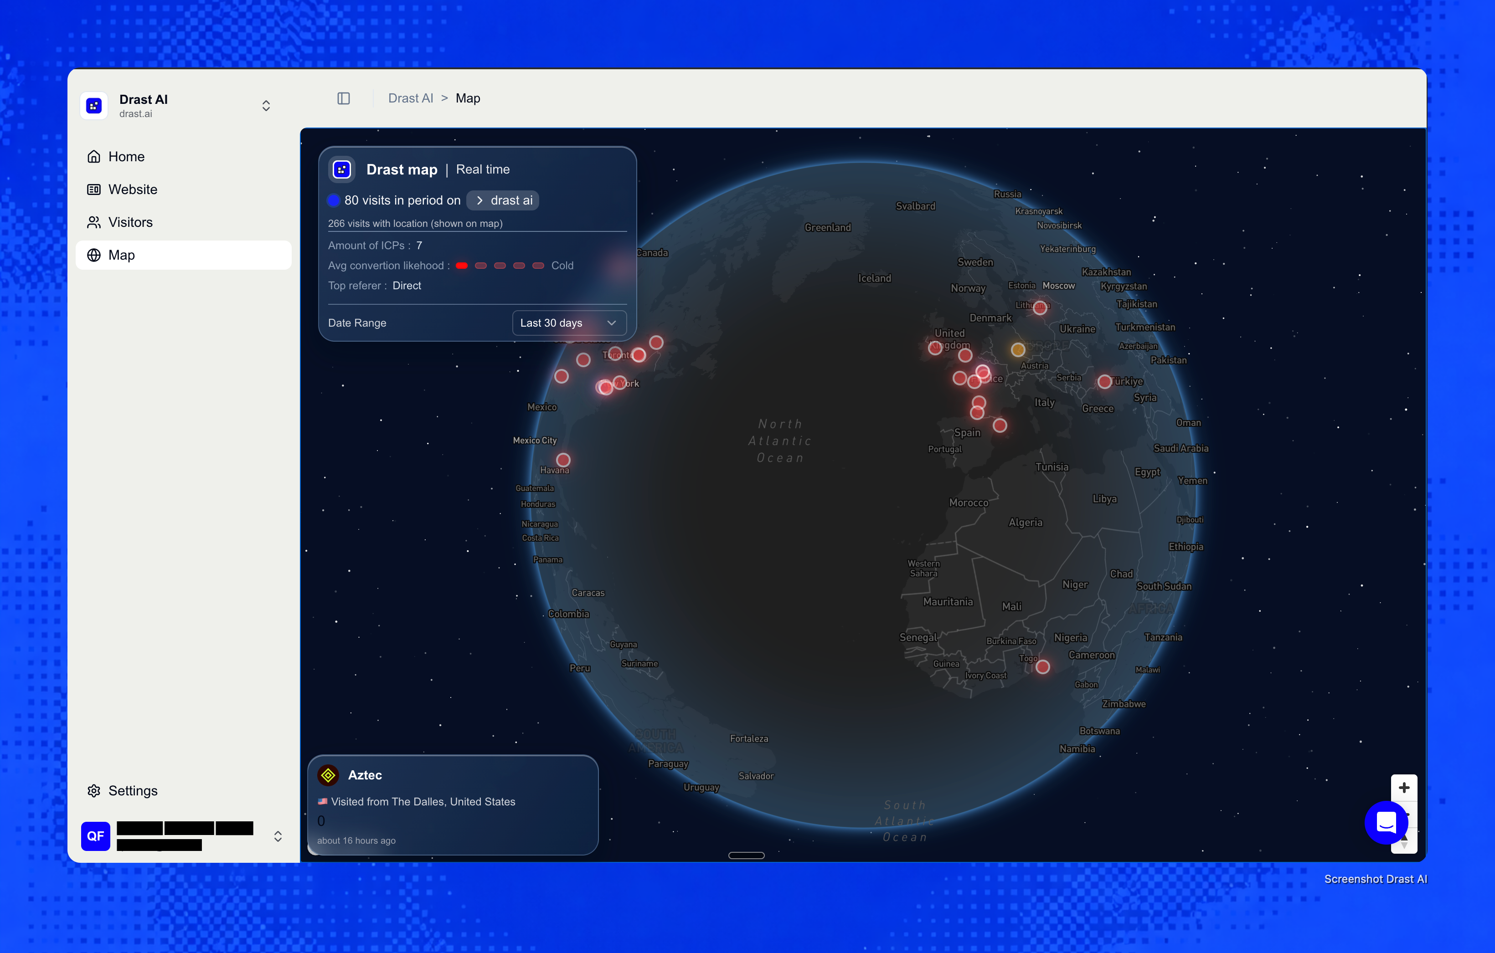Toggle the sidebar panel icon
This screenshot has width=1495, height=953.
(x=343, y=98)
